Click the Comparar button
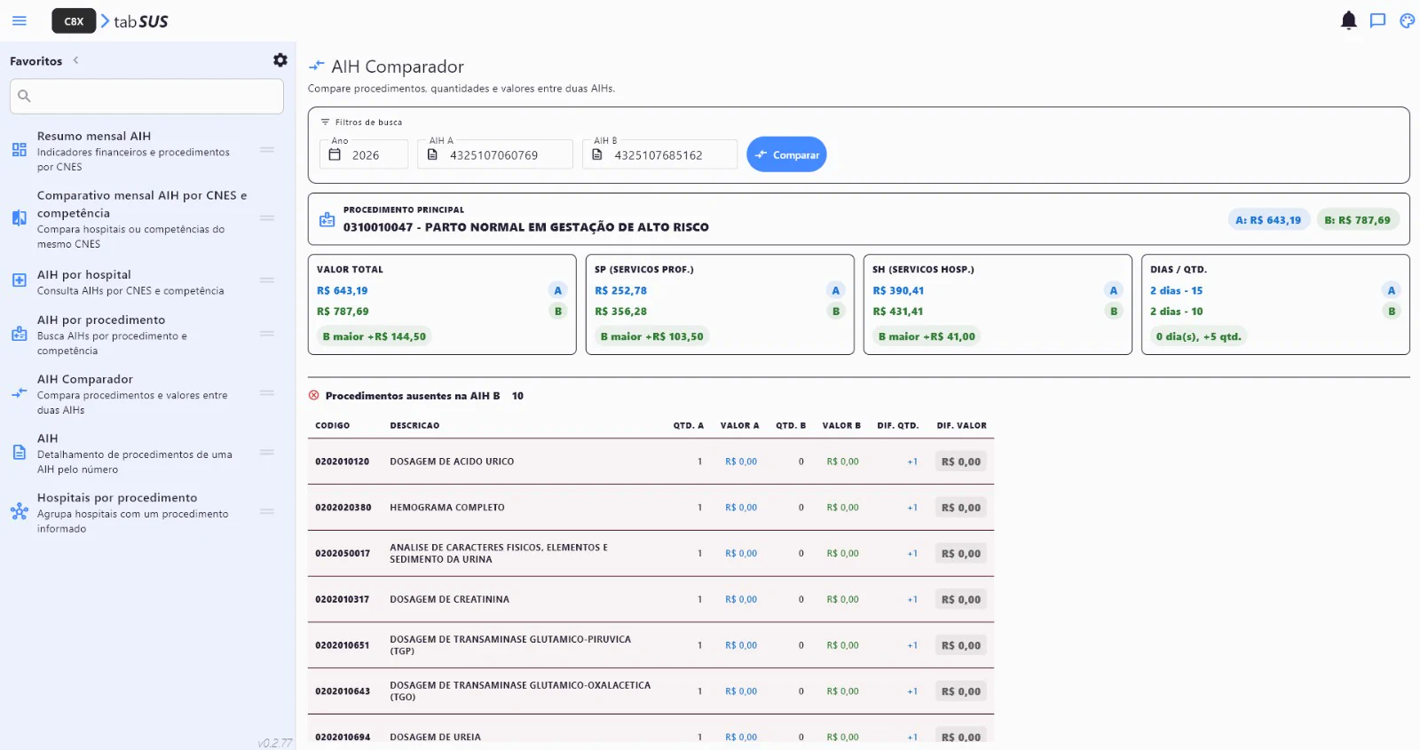The height and width of the screenshot is (750, 1420). coord(786,154)
